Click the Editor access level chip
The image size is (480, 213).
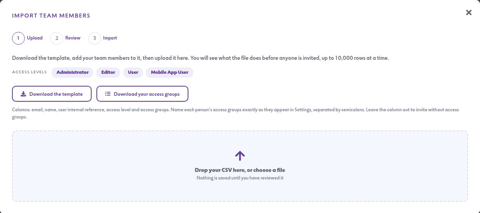[108, 72]
